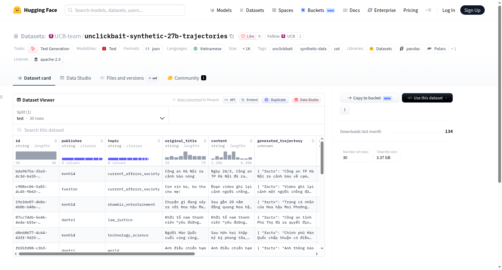Sort the content column
The height and width of the screenshot is (270, 502).
pyautogui.click(x=251, y=141)
